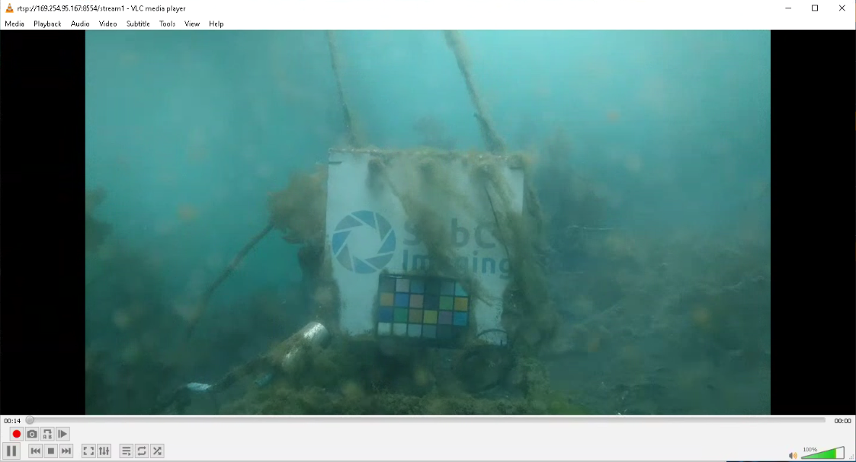The height and width of the screenshot is (462, 856).
Task: Pause the video stream
Action: point(11,451)
